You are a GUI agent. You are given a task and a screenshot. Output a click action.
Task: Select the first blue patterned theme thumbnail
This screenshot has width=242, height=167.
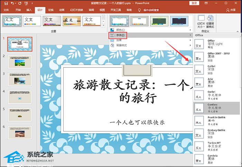tap(12, 21)
